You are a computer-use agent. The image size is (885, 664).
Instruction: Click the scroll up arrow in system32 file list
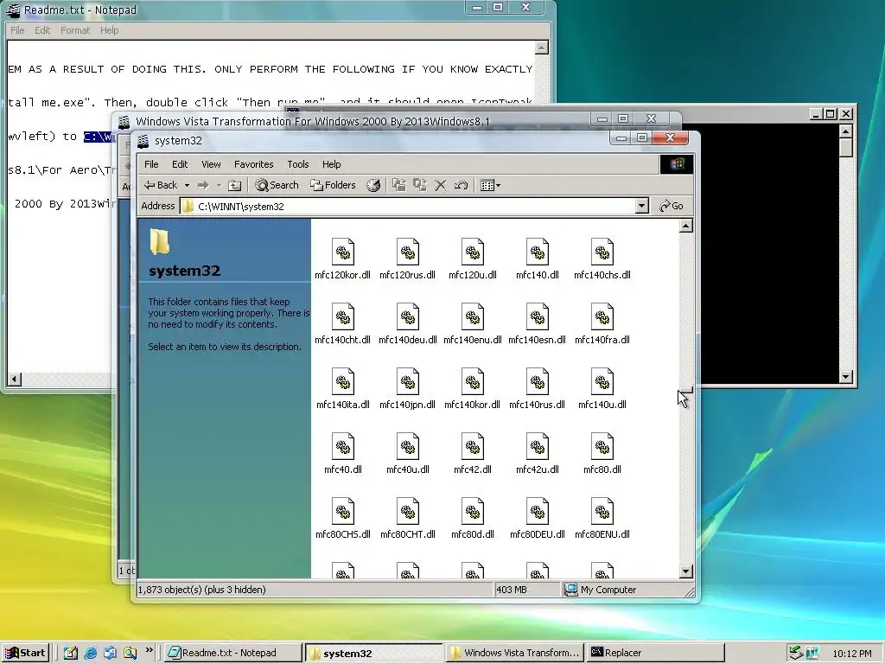(685, 227)
